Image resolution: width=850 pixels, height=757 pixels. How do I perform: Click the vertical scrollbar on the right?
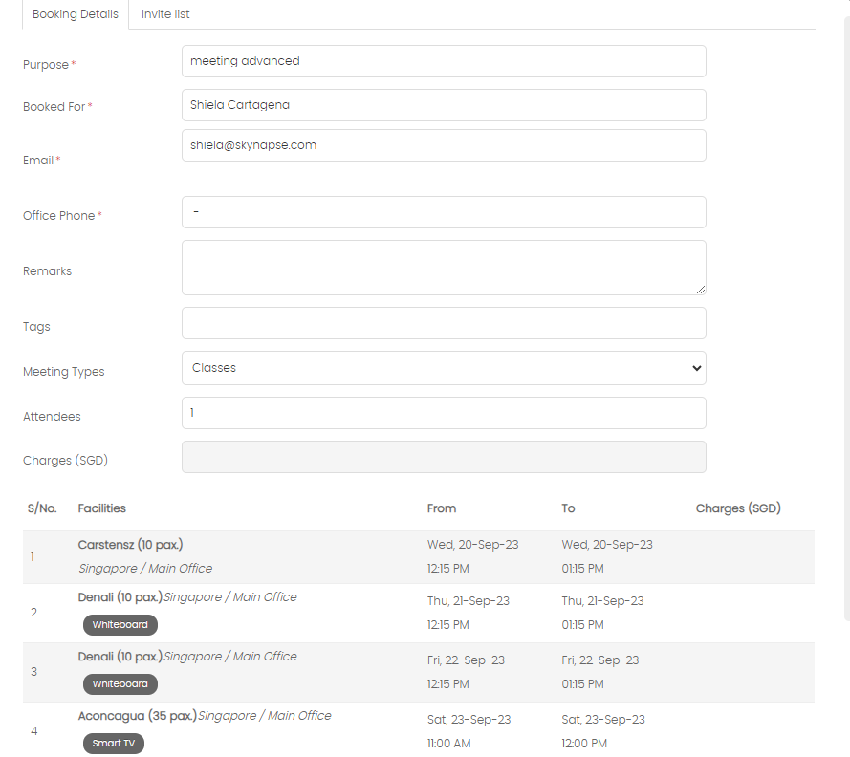[x=847, y=319]
